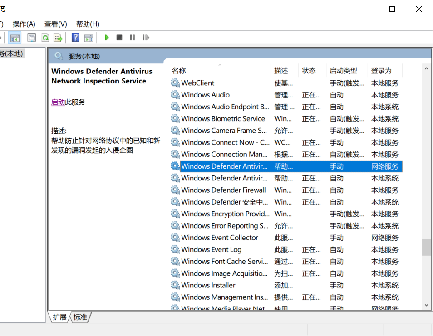433x336 pixels.
Task: Select Windows Event Log service name
Action: pos(211,249)
